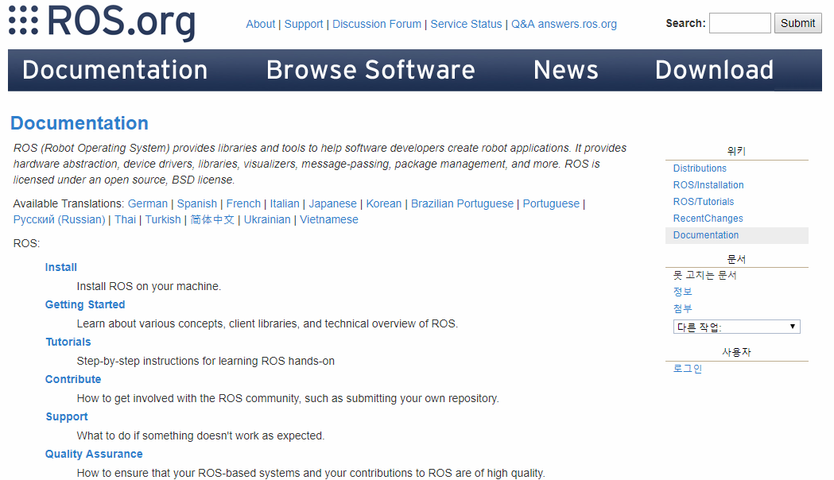Click 'Install ROS on your machine.' text
The width and height of the screenshot is (834, 480).
149,286
